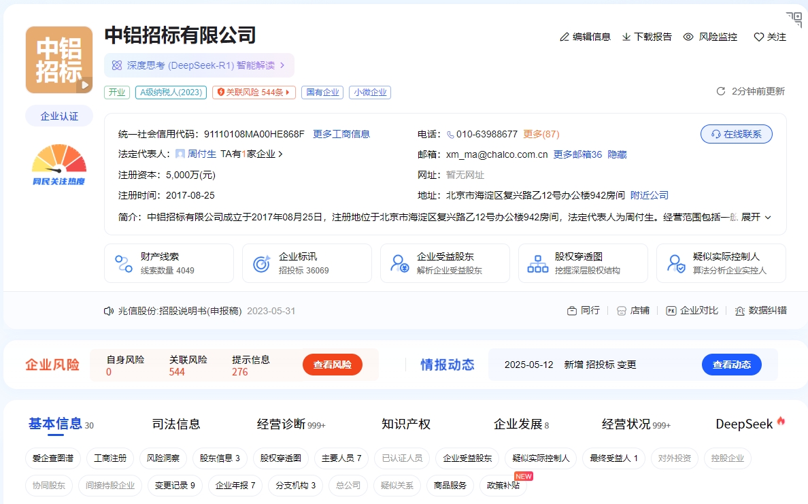The image size is (808, 504).
Task: Select the 工商注册 sub-tab
Action: (x=110, y=458)
